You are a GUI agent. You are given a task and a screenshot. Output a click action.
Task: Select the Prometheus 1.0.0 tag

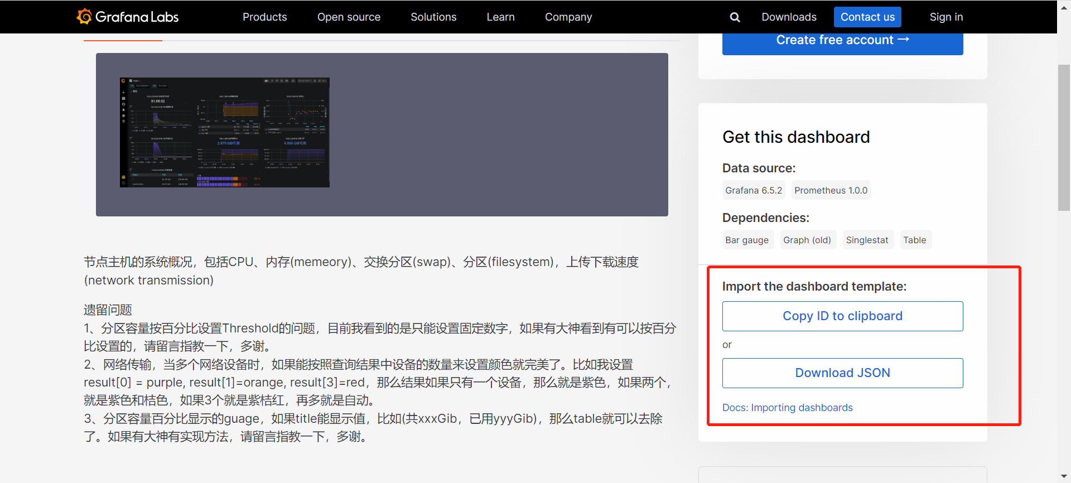pos(831,190)
